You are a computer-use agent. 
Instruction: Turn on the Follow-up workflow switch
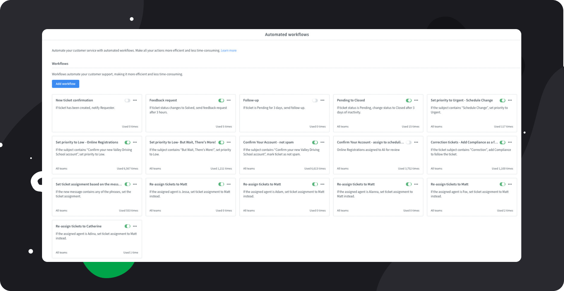(315, 100)
